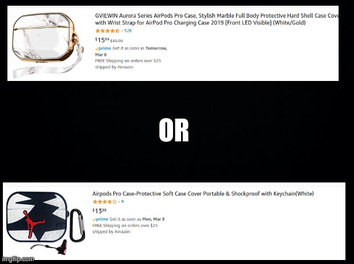This screenshot has width=354, height=264.
Task: Click the prime badge on the soft case listing
Action: coord(100,219)
